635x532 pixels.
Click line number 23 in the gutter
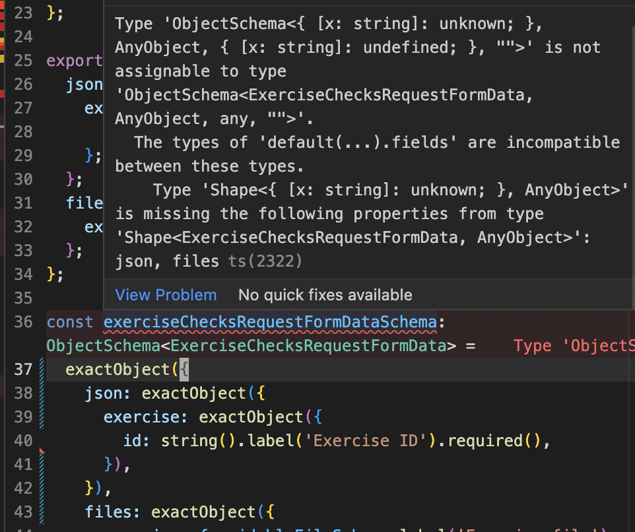[x=23, y=13]
